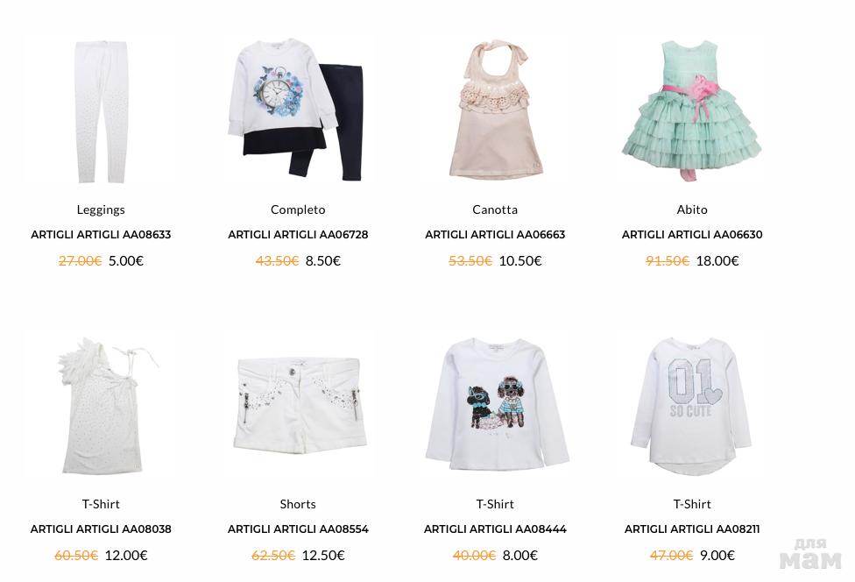Click the ARTIGLI ARTIGLI AA06728 link
Image resolution: width=855 pixels, height=582 pixels.
[298, 235]
